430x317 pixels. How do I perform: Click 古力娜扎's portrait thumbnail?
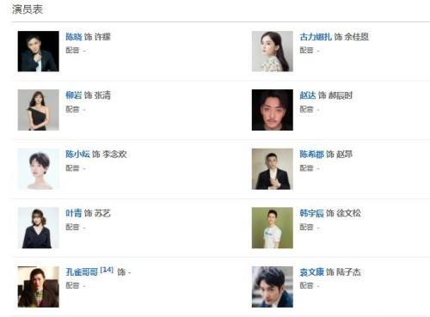[x=273, y=52]
